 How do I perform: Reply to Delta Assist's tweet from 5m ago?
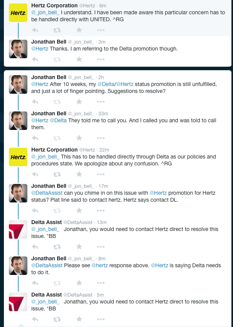(35, 319)
